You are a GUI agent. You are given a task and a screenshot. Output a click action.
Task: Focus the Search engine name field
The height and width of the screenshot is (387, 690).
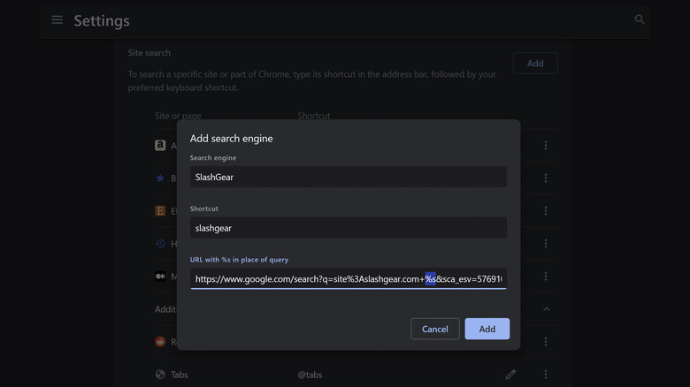click(x=348, y=177)
